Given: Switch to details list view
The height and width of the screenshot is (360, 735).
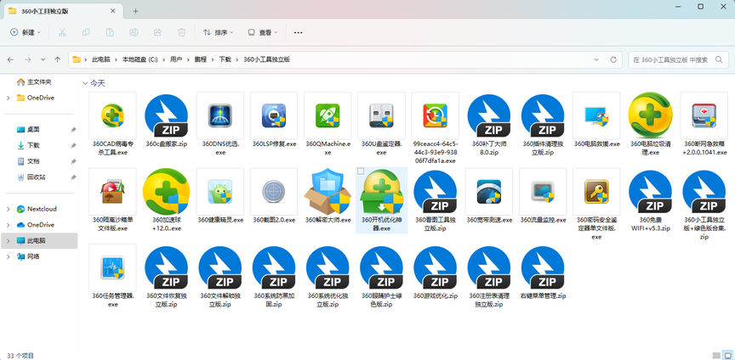Looking at the screenshot, I should [x=715, y=356].
